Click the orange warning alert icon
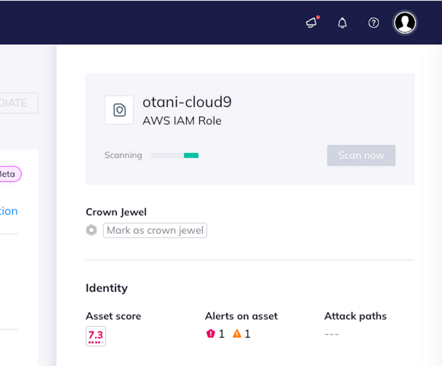Viewport: 442px width, 366px height. (x=237, y=334)
